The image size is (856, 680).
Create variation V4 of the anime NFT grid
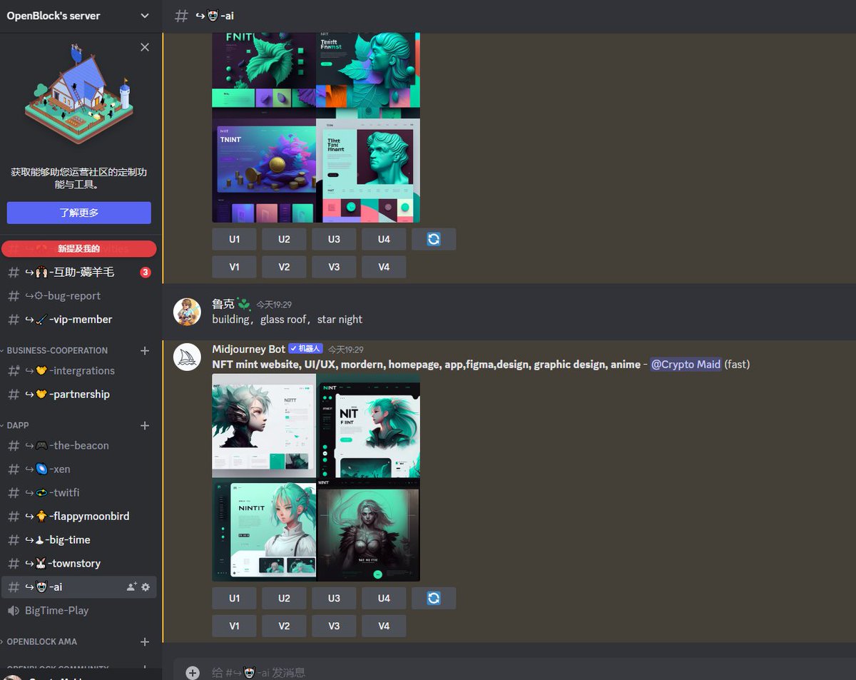tap(383, 625)
